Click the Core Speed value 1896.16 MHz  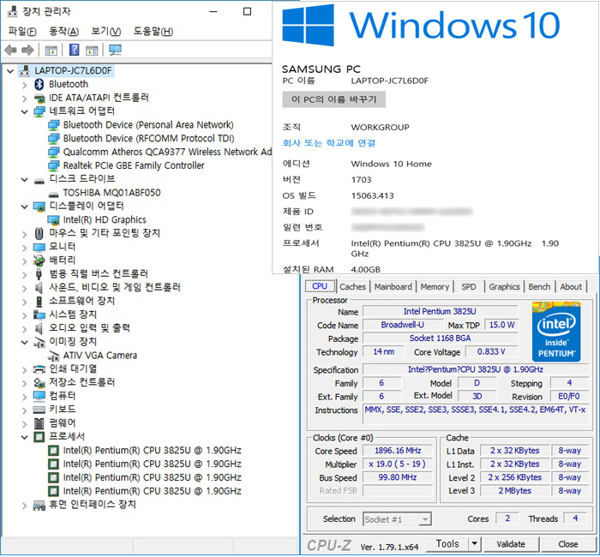click(398, 451)
